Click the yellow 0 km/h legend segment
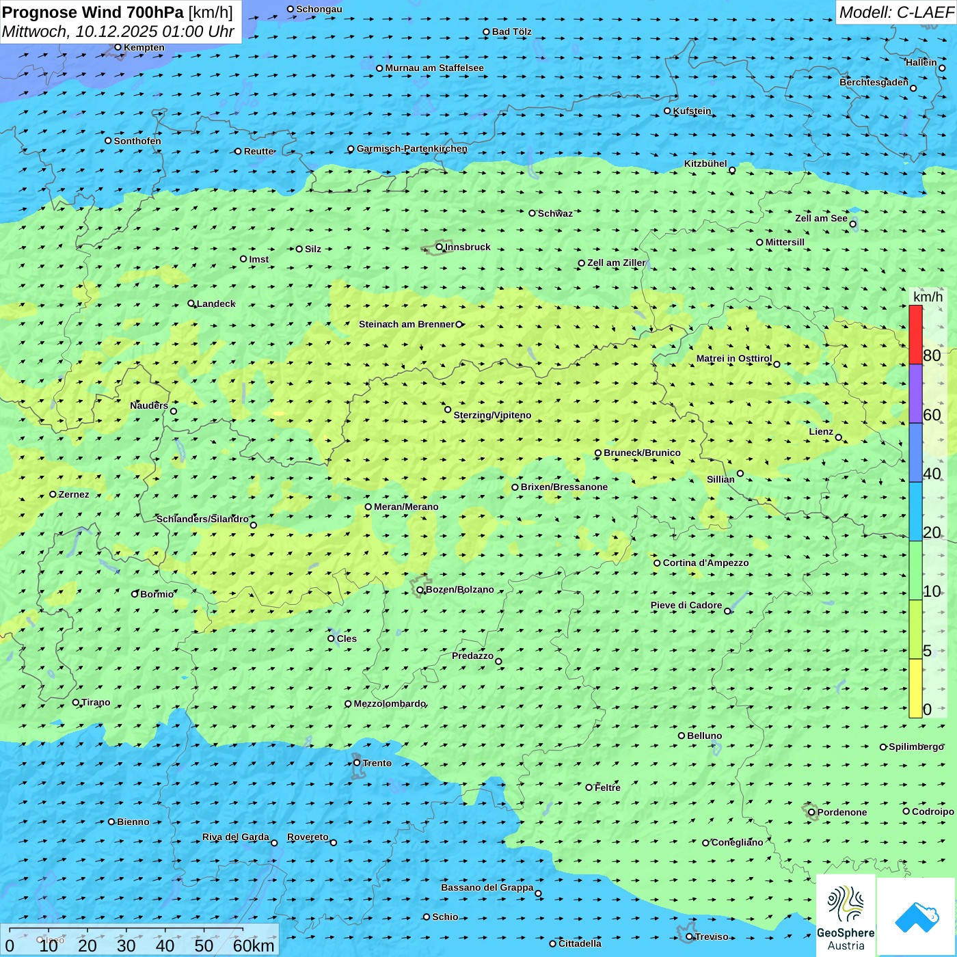Screen dimensions: 957x957 (x=915, y=688)
